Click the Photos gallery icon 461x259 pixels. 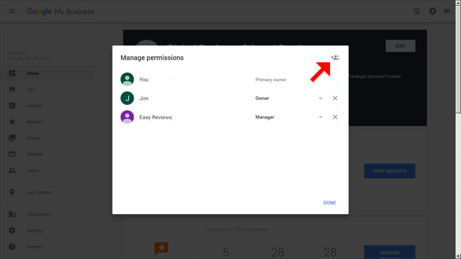click(x=12, y=138)
